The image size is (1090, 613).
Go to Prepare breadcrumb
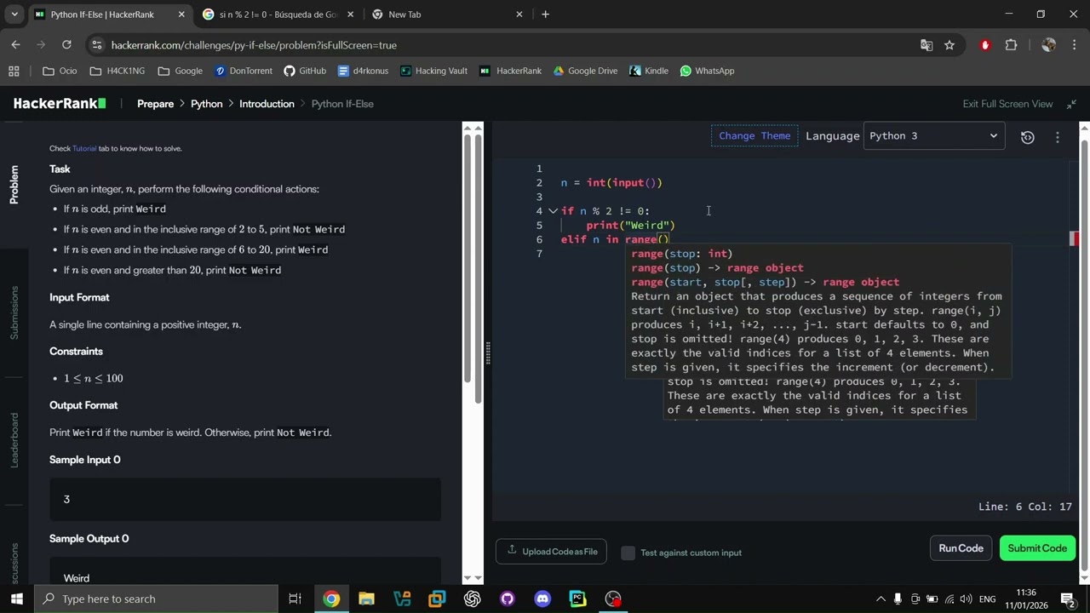coord(155,104)
